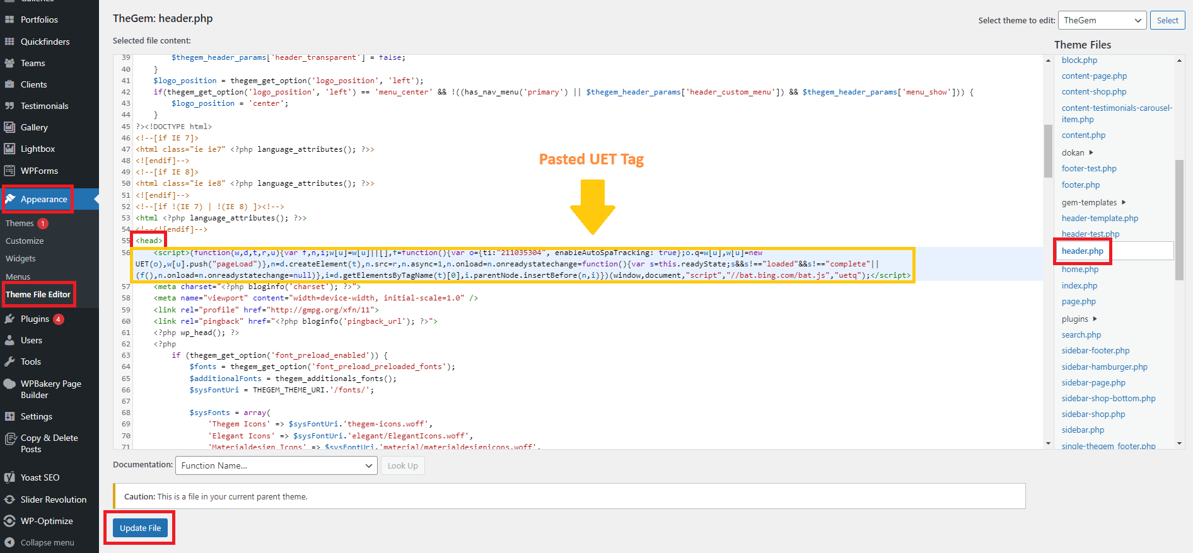Click the Theme Files list scrollbar thumb
The image size is (1193, 553).
pyautogui.click(x=1179, y=220)
